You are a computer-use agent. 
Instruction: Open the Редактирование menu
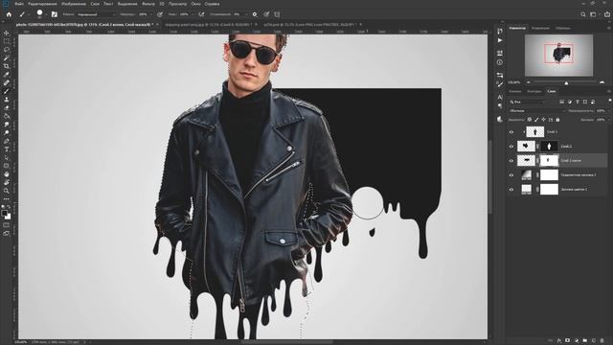(42, 4)
